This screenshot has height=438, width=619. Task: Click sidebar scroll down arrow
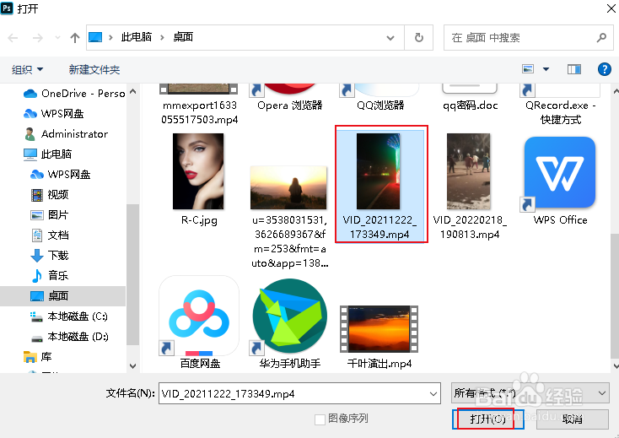click(133, 366)
